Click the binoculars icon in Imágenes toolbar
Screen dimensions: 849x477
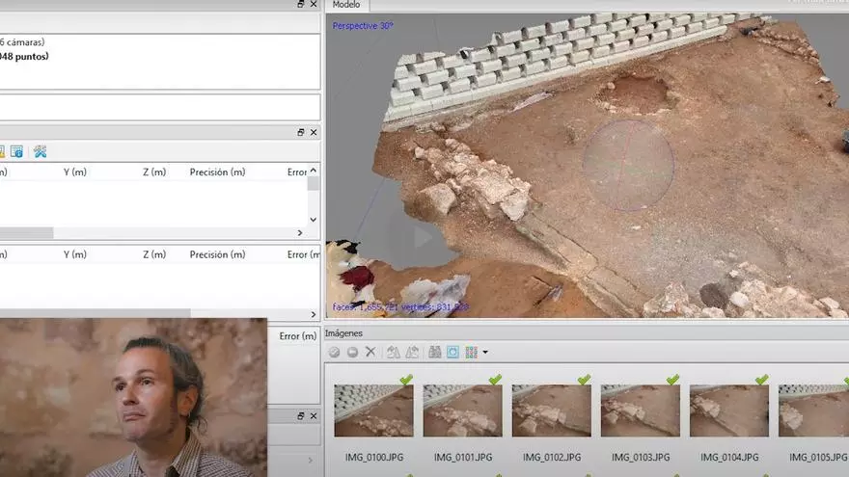tap(435, 353)
